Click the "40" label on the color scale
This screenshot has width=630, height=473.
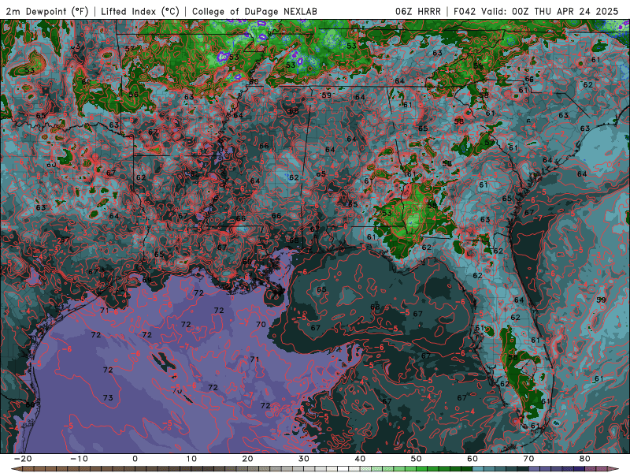360,459
